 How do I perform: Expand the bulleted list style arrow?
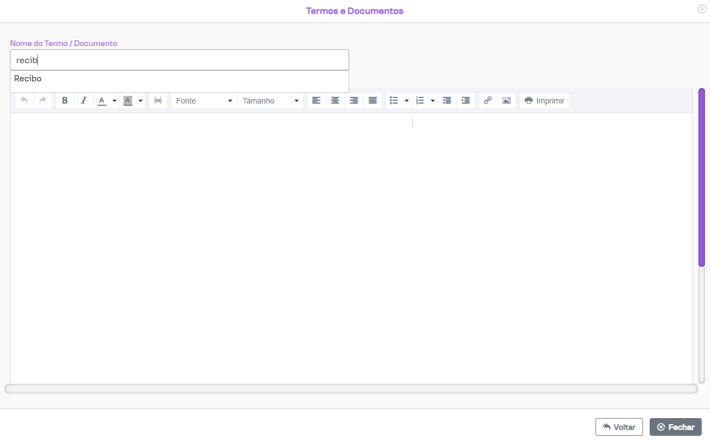[x=407, y=101]
